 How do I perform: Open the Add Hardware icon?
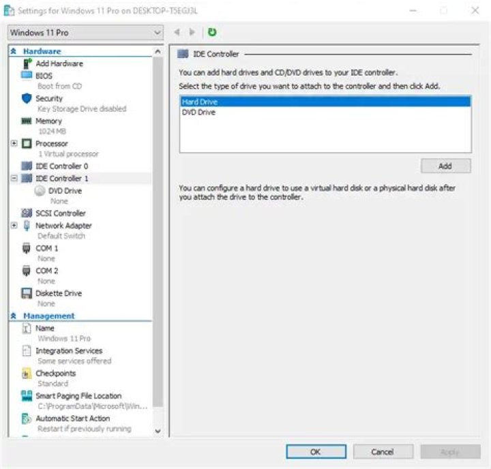pyautogui.click(x=27, y=63)
